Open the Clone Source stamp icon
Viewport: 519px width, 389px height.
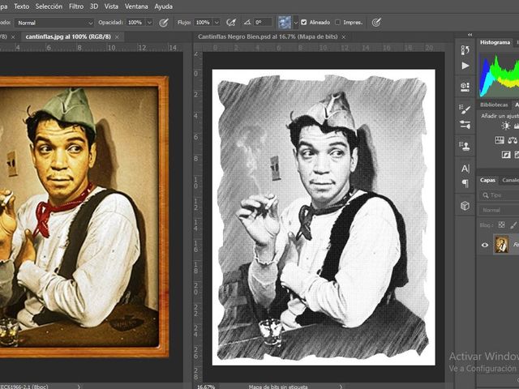pyautogui.click(x=465, y=147)
